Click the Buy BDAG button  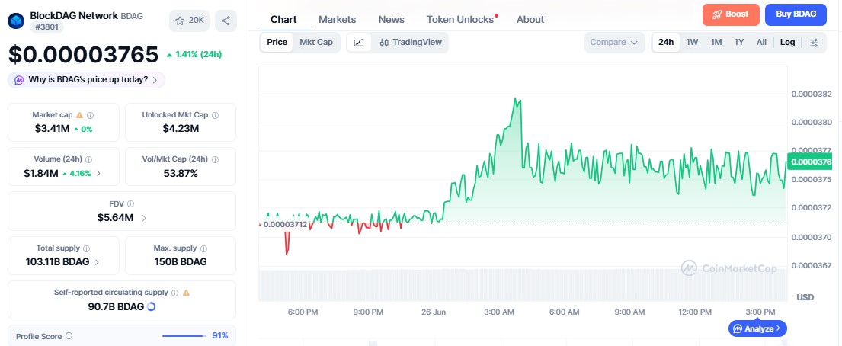(796, 14)
